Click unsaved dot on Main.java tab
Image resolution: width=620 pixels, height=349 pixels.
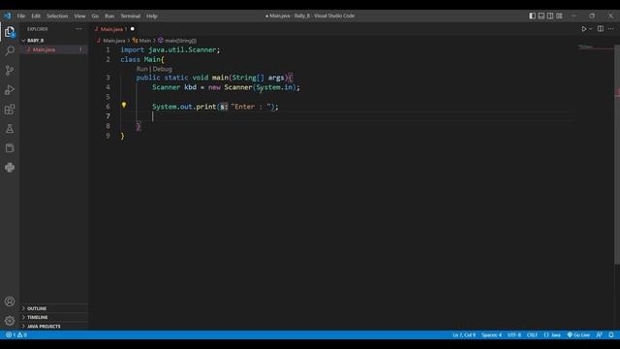(x=133, y=29)
